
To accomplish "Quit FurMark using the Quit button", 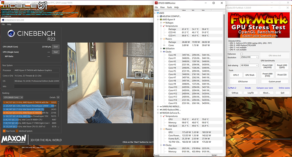I will click(283, 93).
